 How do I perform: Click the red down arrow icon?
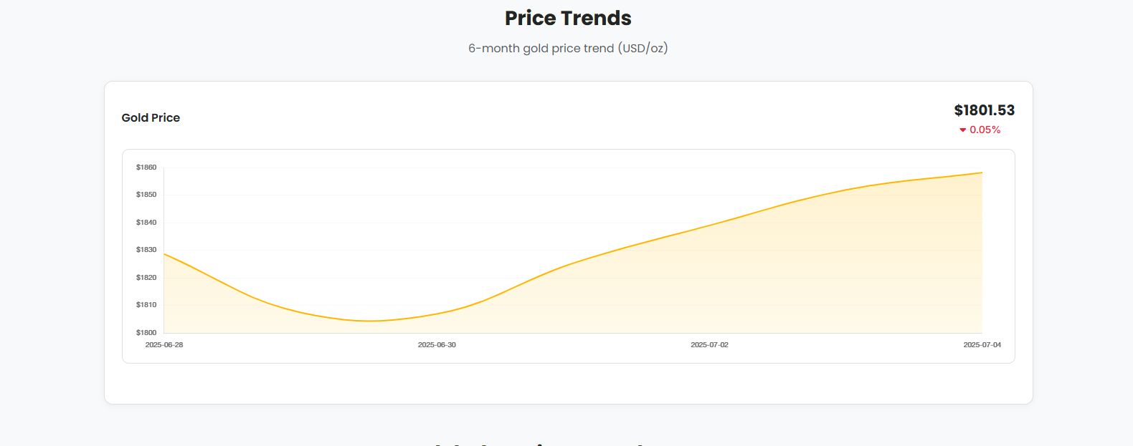coord(962,130)
